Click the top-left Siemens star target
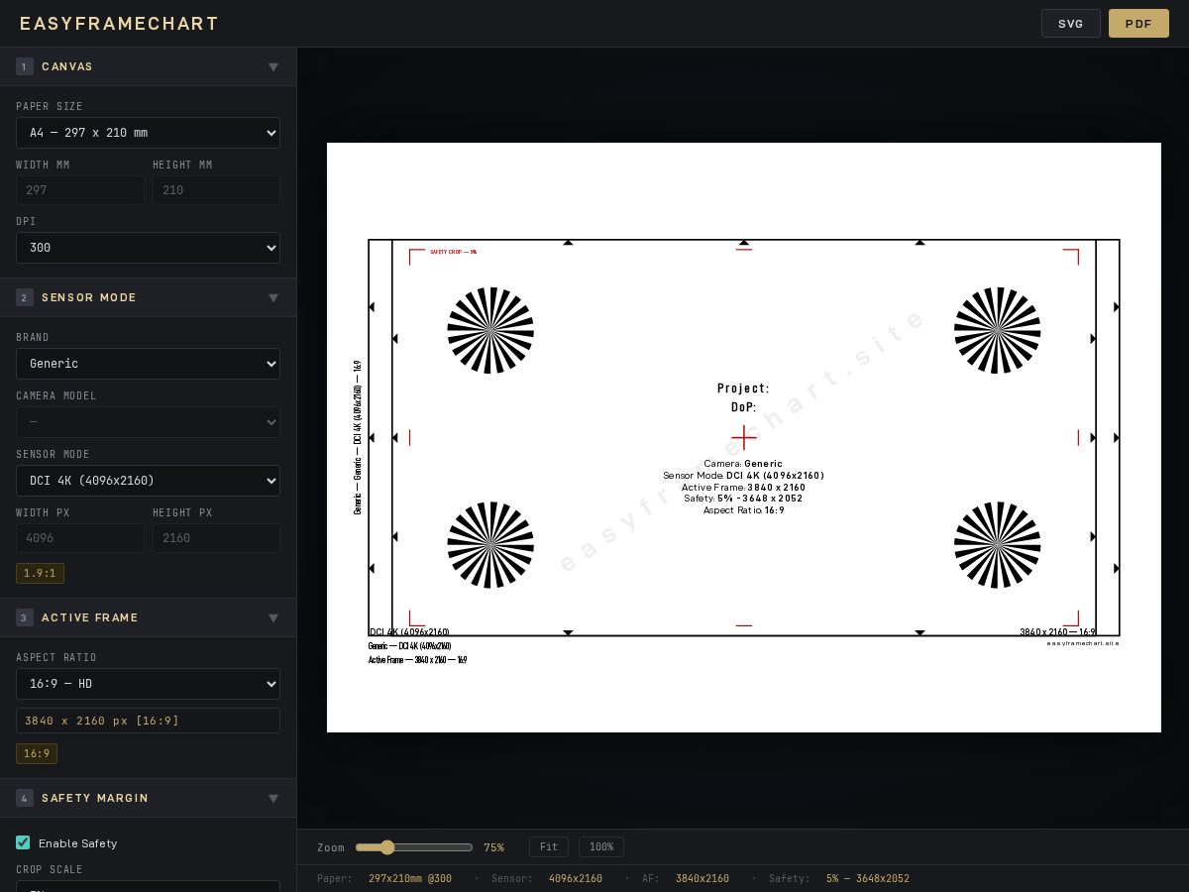The image size is (1189, 892). point(490,330)
